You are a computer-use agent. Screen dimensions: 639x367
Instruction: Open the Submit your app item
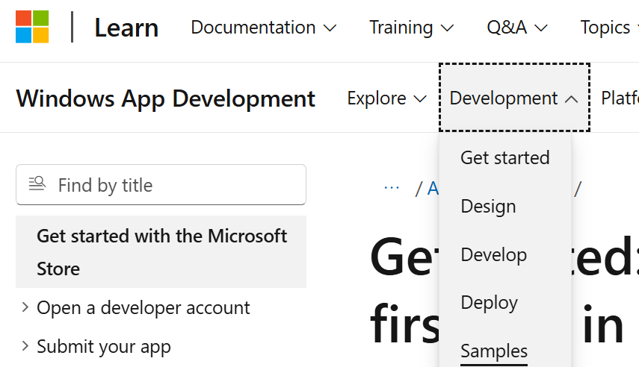coord(104,347)
